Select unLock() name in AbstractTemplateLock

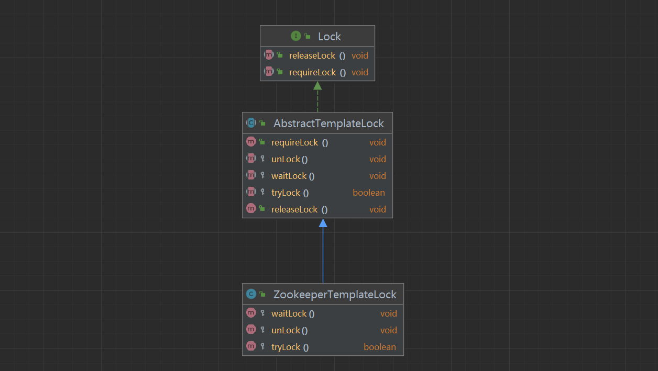(x=290, y=159)
